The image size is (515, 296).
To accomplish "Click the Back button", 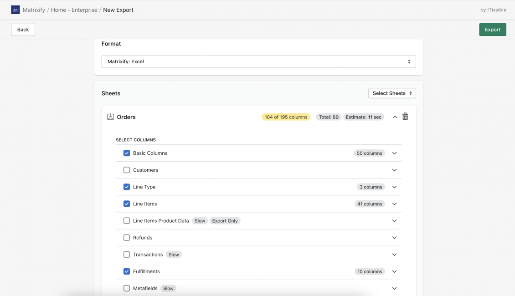I will pyautogui.click(x=23, y=29).
